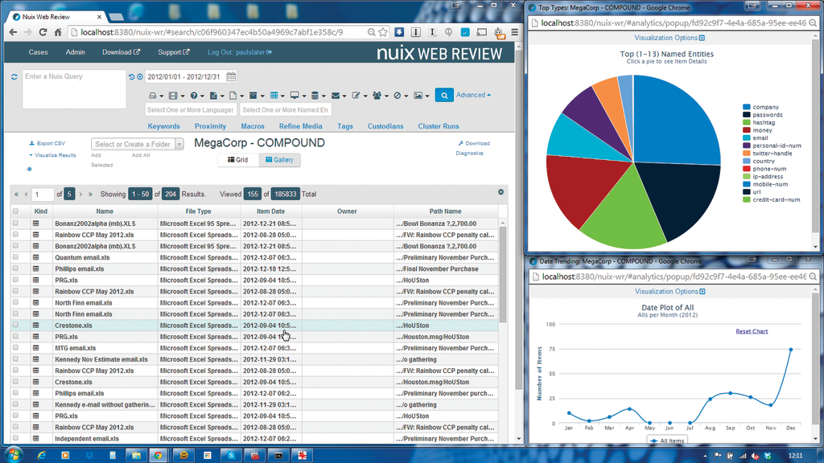Screen dimensions: 824x463
Task: Open the Admin menu in navigation bar
Action: (x=75, y=52)
